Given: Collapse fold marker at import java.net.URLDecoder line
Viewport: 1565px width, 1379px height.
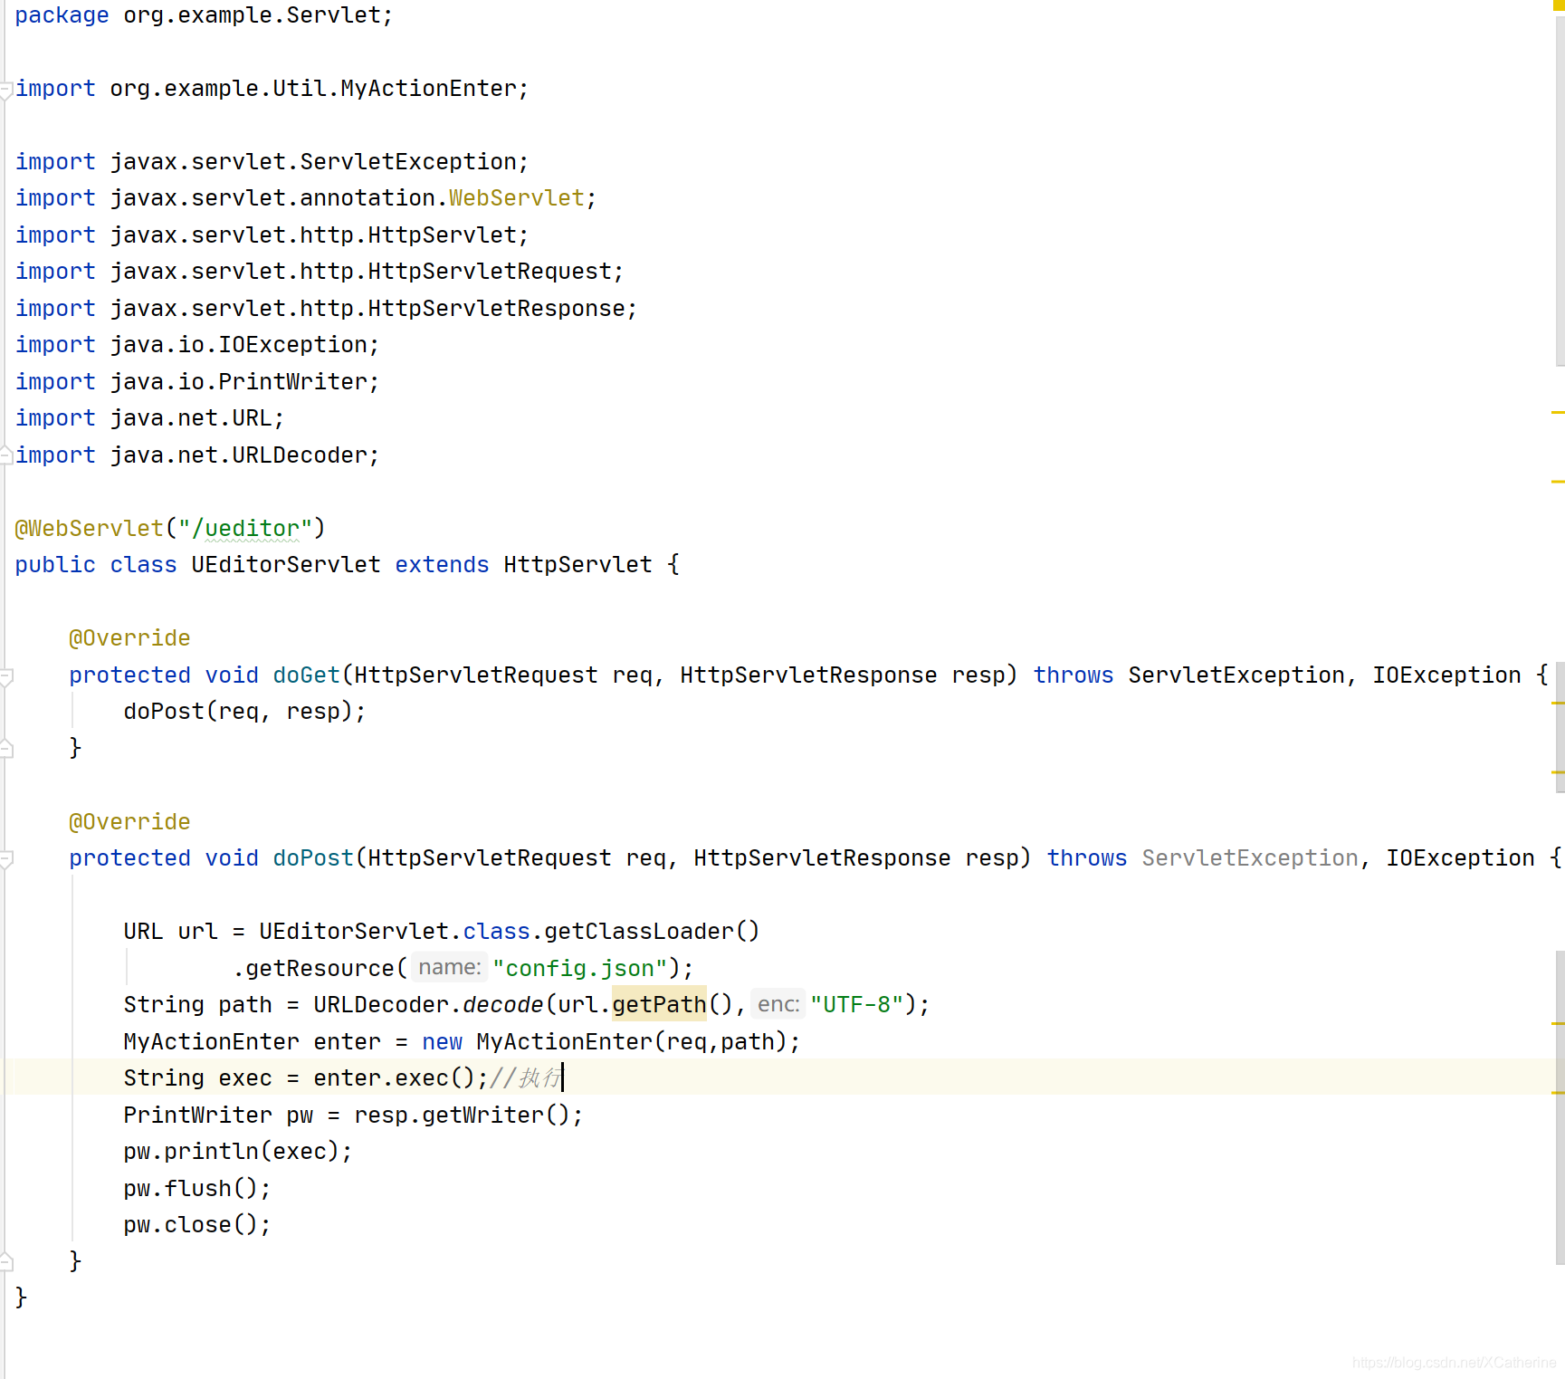Looking at the screenshot, I should pos(5,455).
